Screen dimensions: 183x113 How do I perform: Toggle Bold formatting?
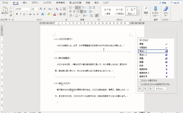(17, 14)
